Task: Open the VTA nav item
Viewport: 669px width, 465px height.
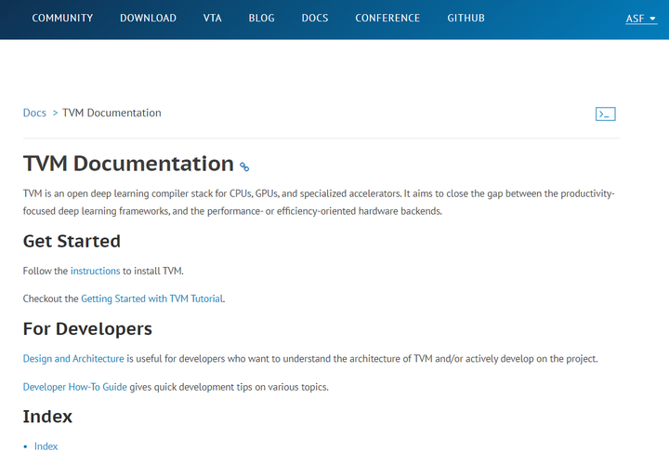Action: [x=212, y=18]
